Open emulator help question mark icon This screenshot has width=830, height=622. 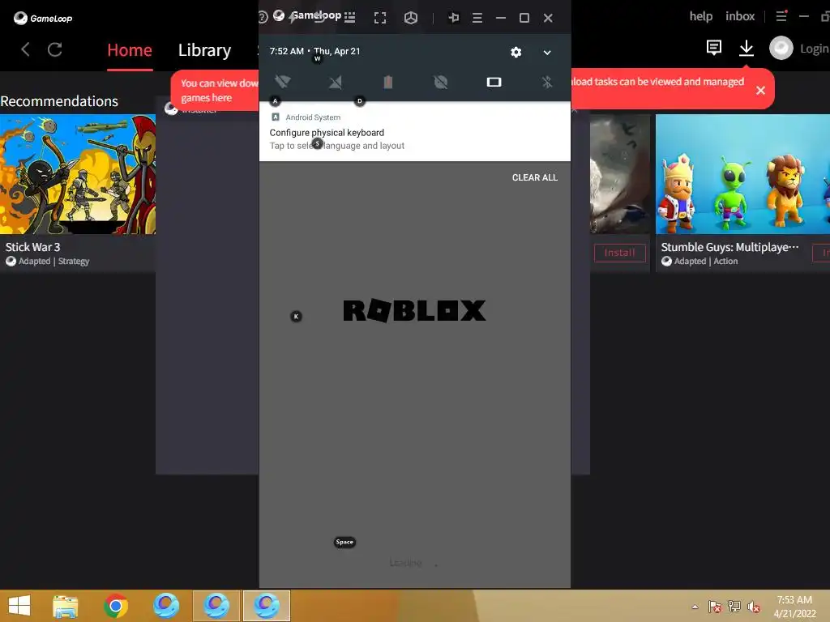[263, 17]
